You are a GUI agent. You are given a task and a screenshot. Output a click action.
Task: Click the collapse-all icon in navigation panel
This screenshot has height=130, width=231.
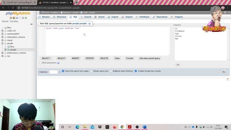tap(31, 24)
